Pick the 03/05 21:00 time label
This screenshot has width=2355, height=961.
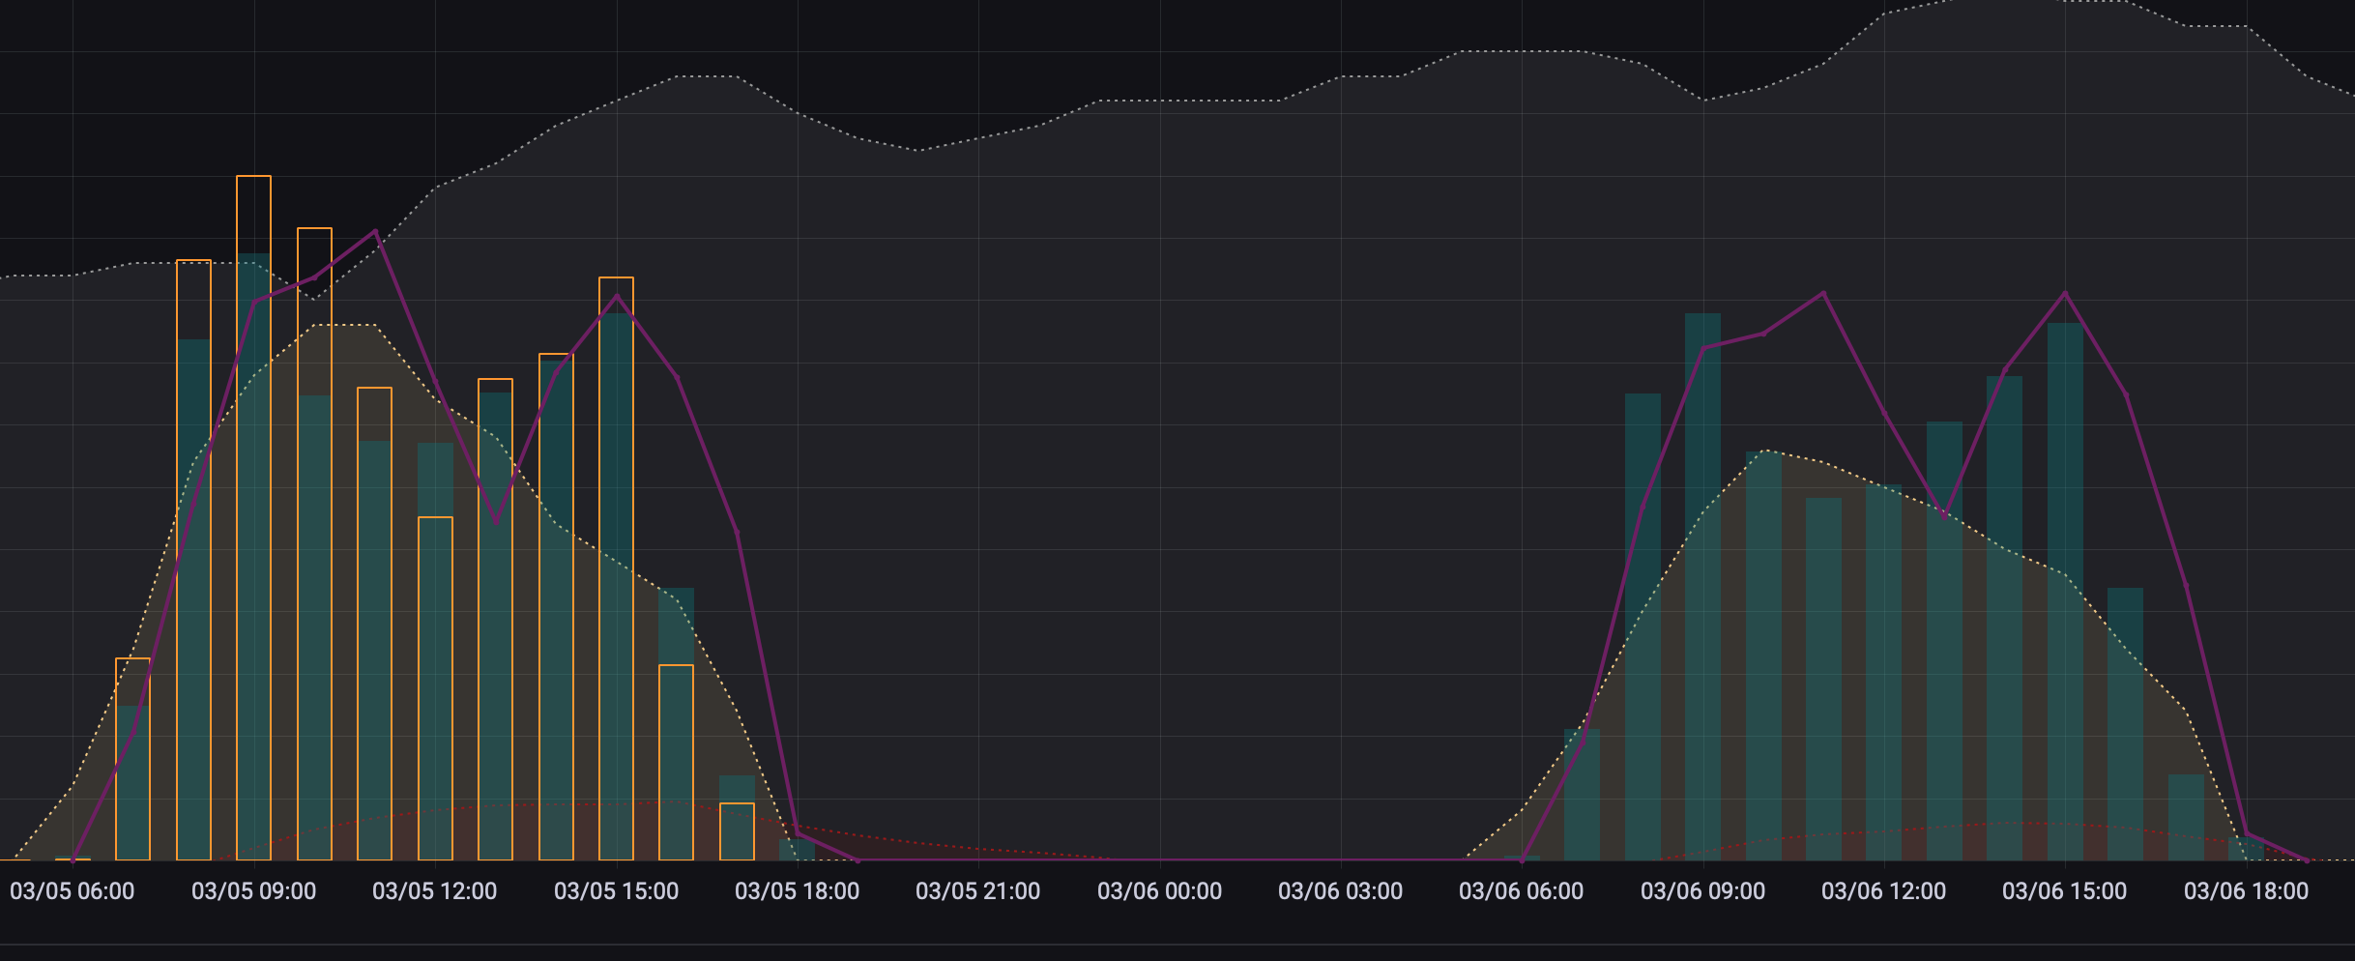click(977, 890)
